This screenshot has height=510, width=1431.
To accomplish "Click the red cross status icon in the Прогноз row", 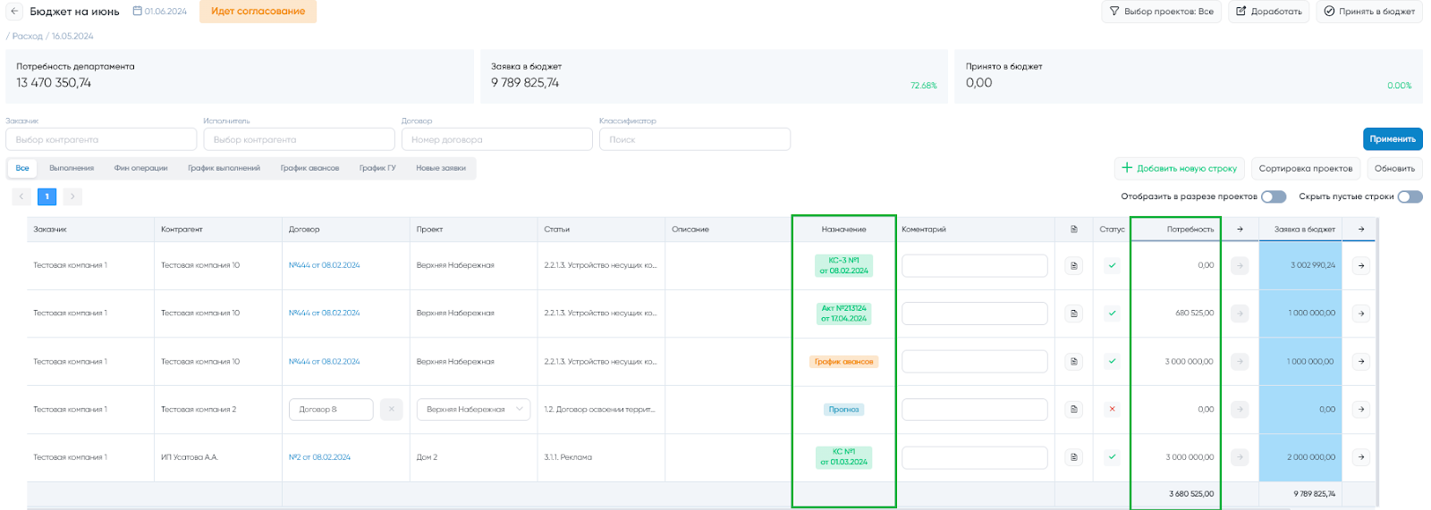I will point(1112,409).
